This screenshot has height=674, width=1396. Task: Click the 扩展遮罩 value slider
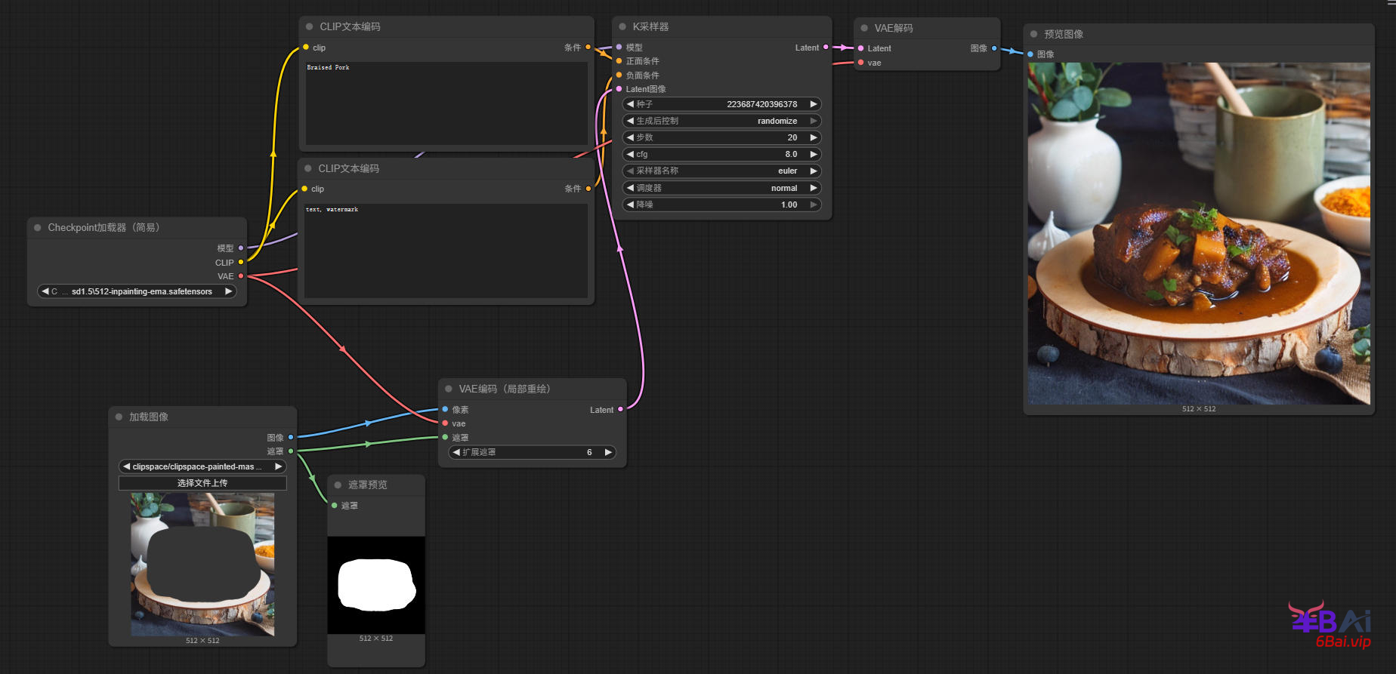[533, 452]
